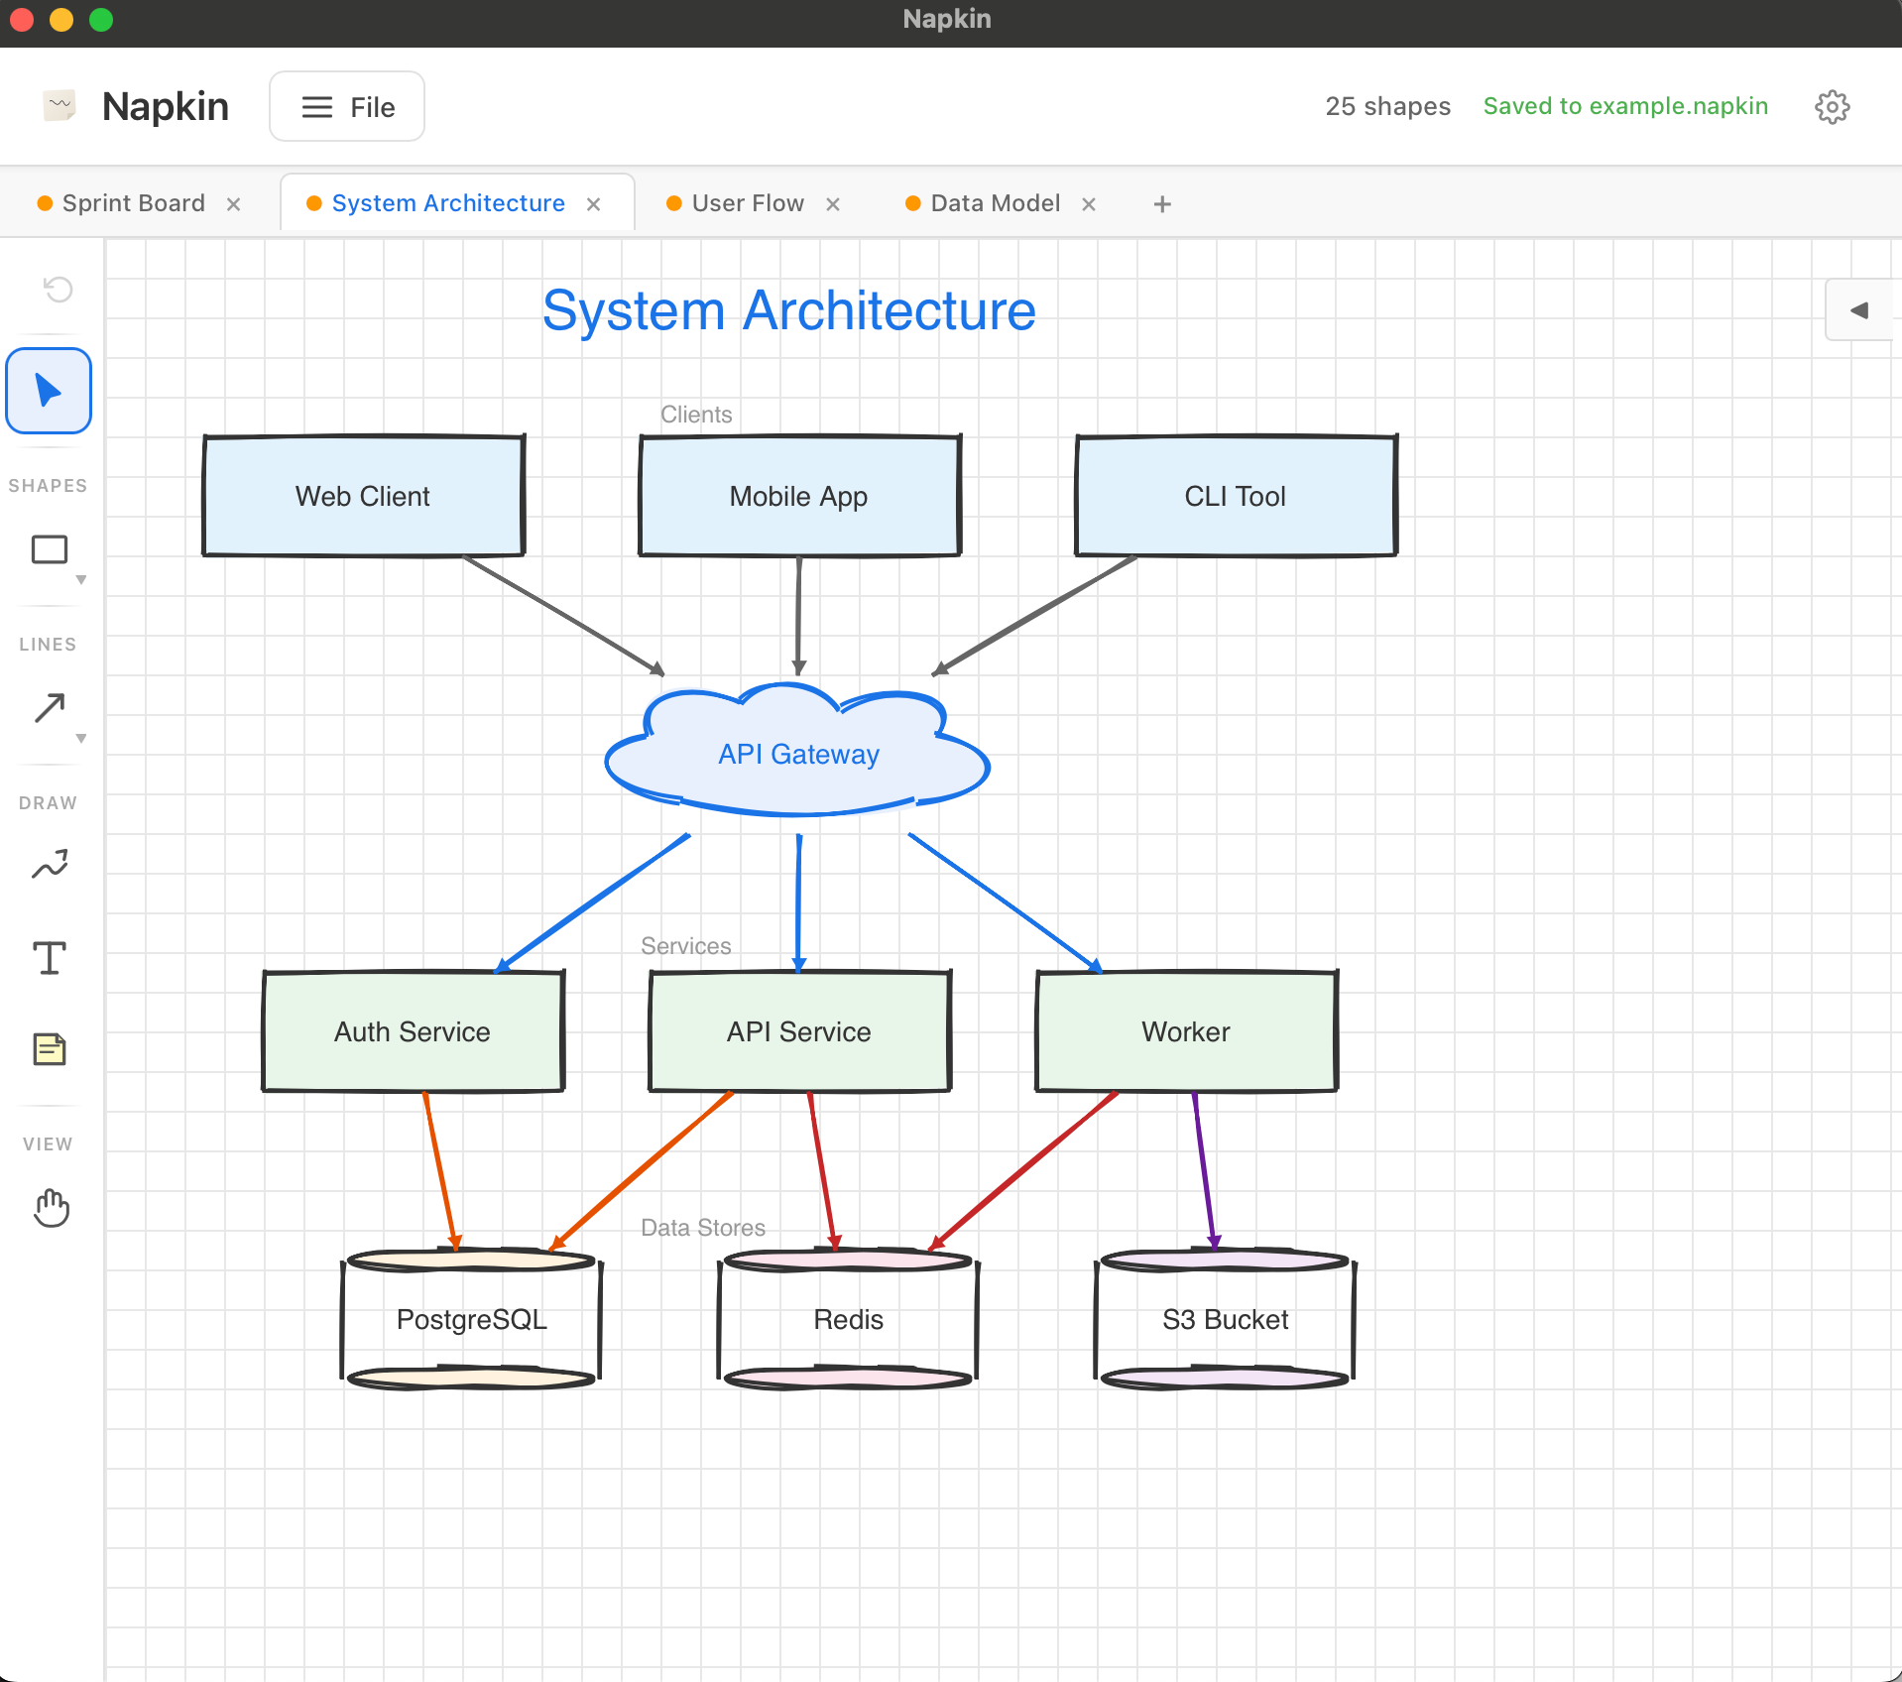Expand the lines dropdown arrow
Screen dimensions: 1902x1682
point(81,738)
